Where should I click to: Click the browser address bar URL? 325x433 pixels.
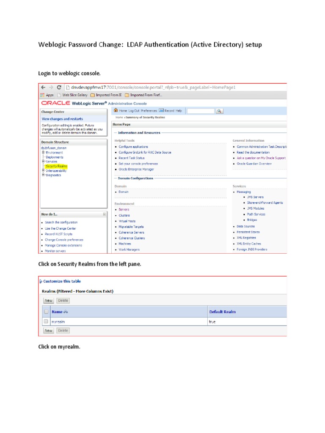tap(153, 87)
